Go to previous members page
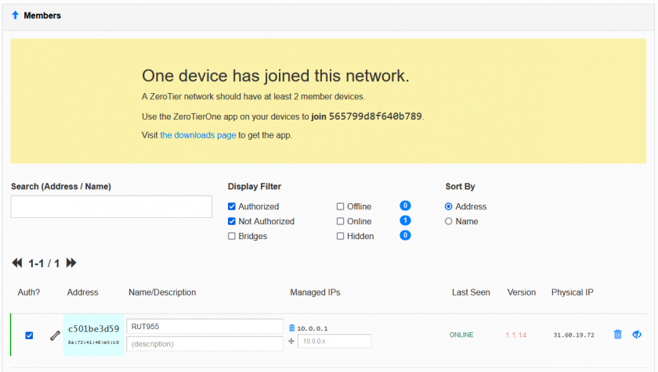This screenshot has width=658, height=372. [x=16, y=263]
